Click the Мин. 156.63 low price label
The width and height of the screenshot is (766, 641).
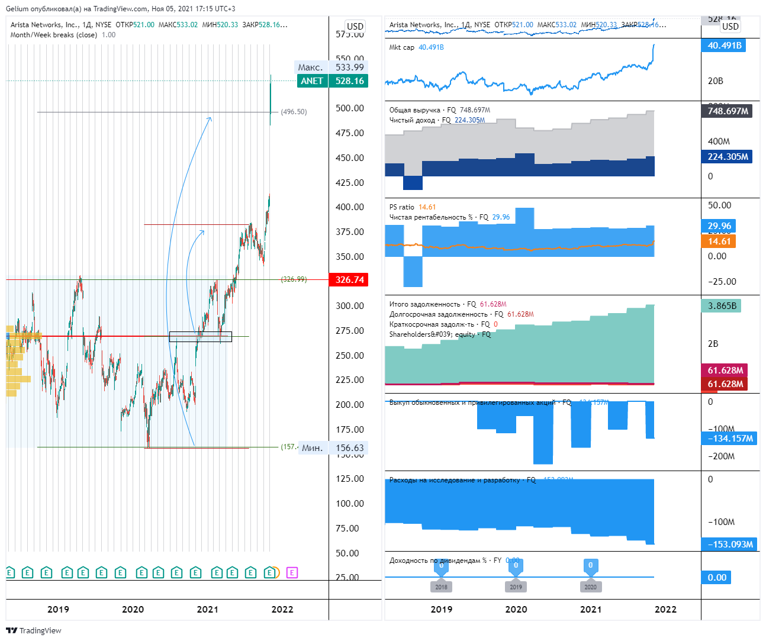point(333,448)
